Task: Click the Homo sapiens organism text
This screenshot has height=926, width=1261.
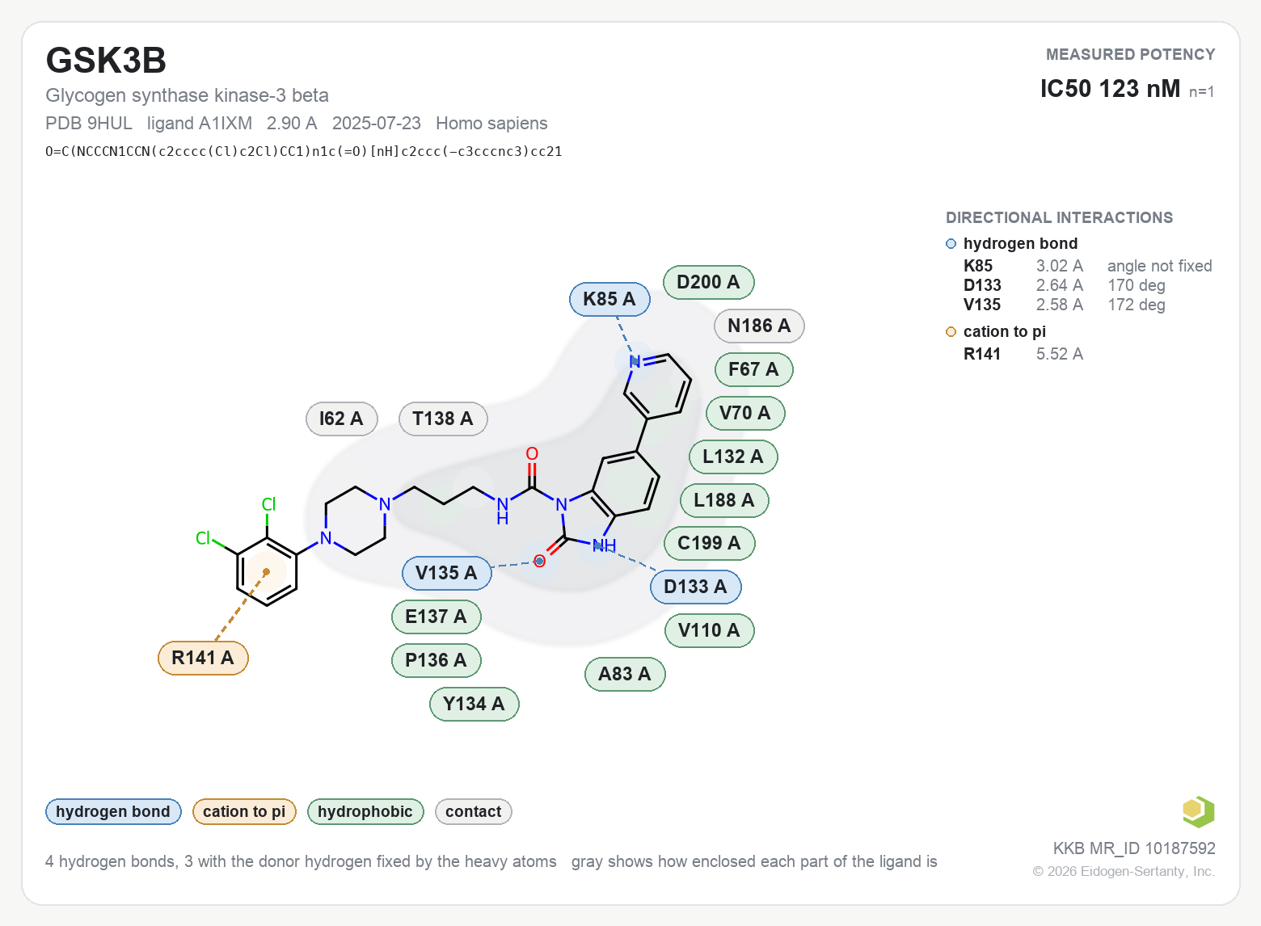Action: click(491, 124)
